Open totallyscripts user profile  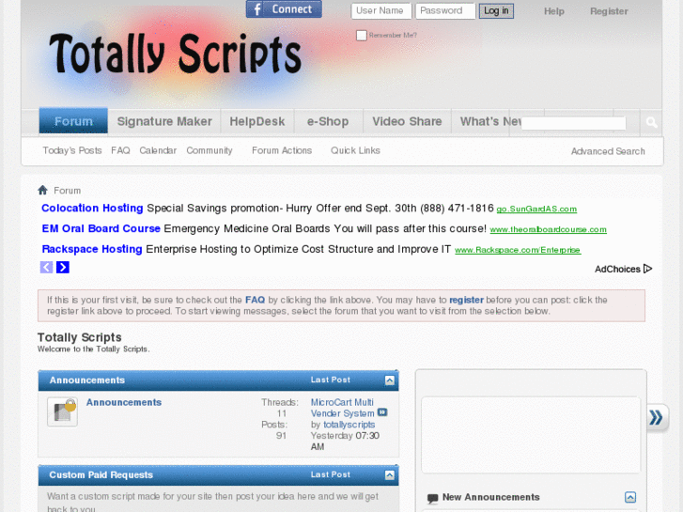point(349,425)
